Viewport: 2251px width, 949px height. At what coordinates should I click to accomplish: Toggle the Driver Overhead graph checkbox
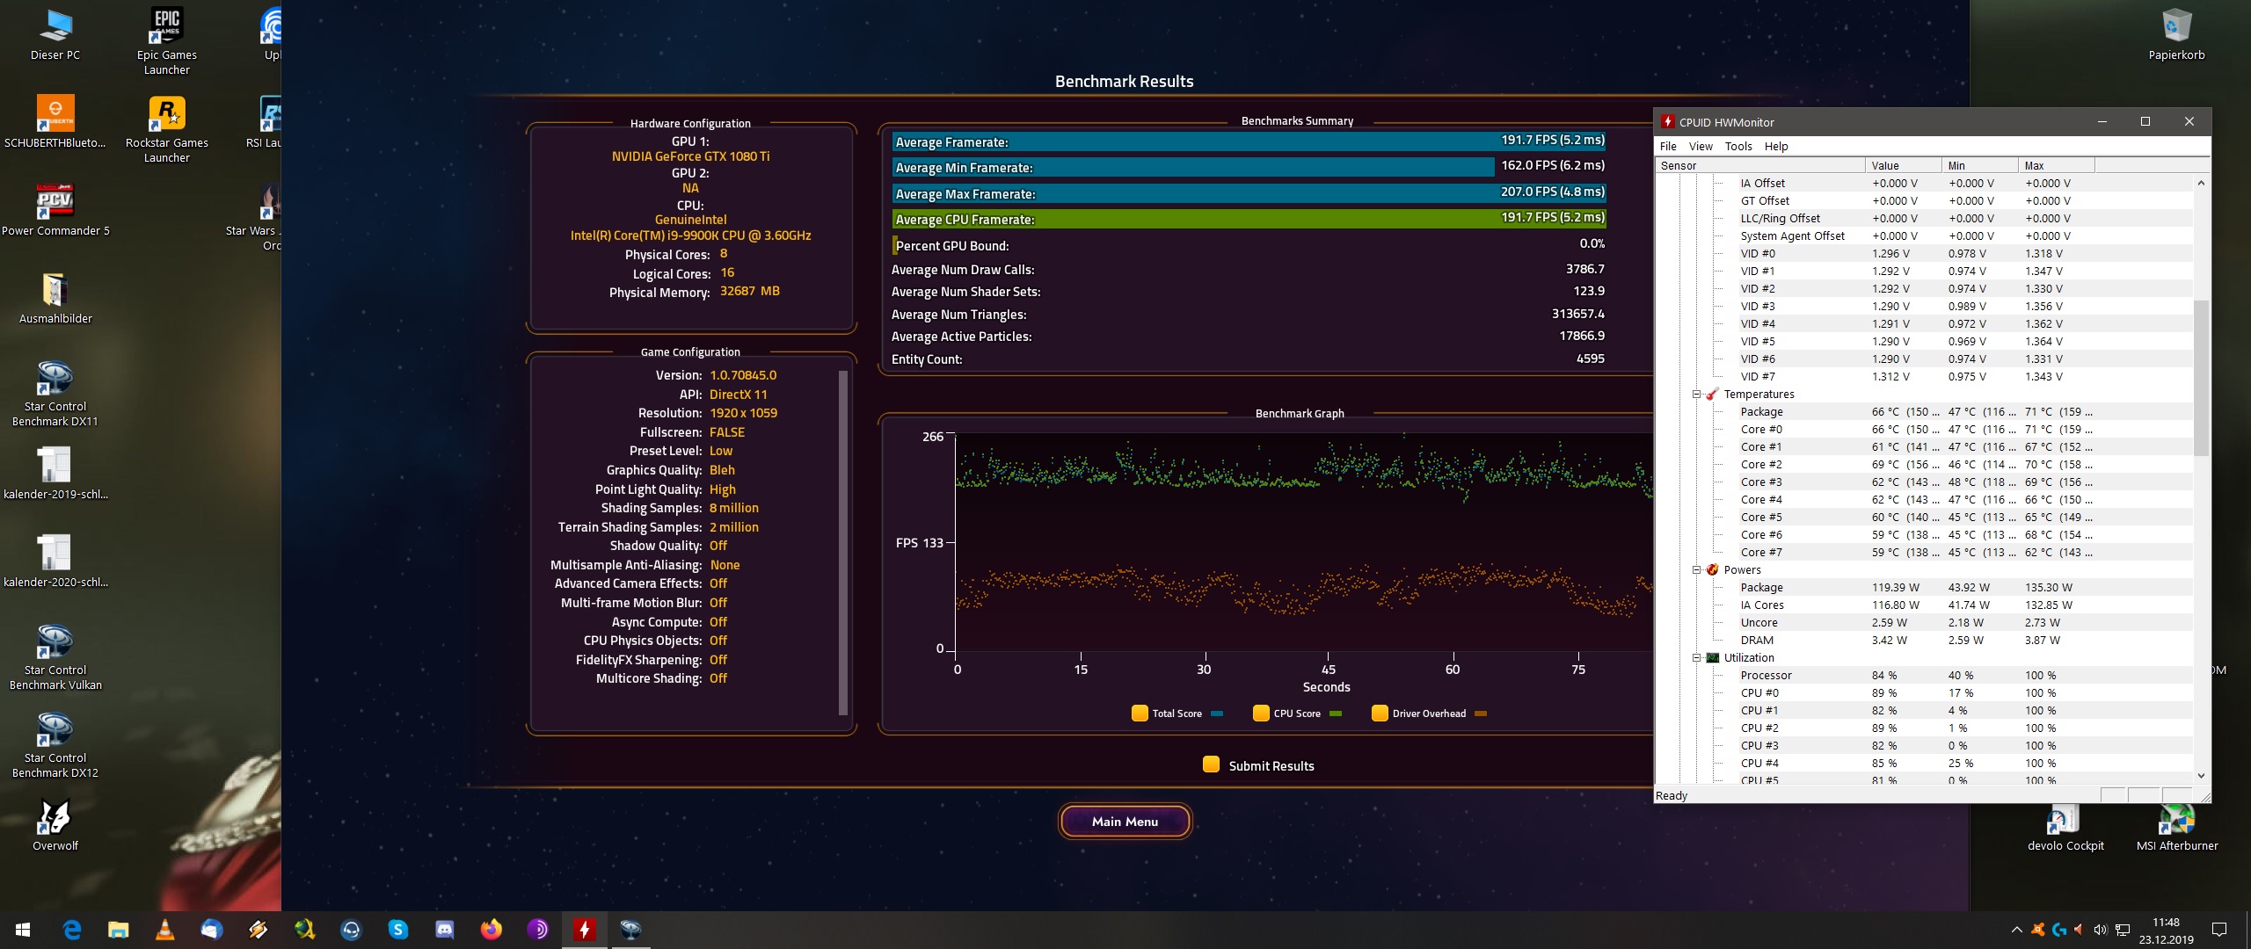point(1380,713)
